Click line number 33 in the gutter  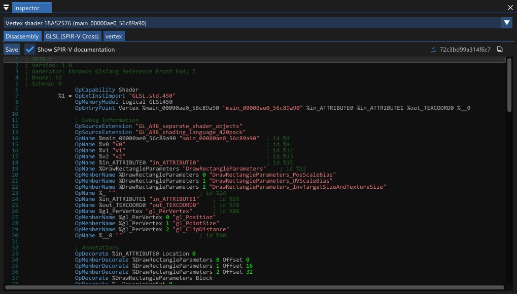15,254
